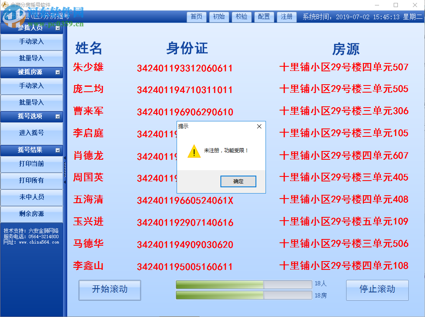This screenshot has width=425, height=317.
Task: Open the 首页 page from the top toolbar
Action: [x=196, y=17]
